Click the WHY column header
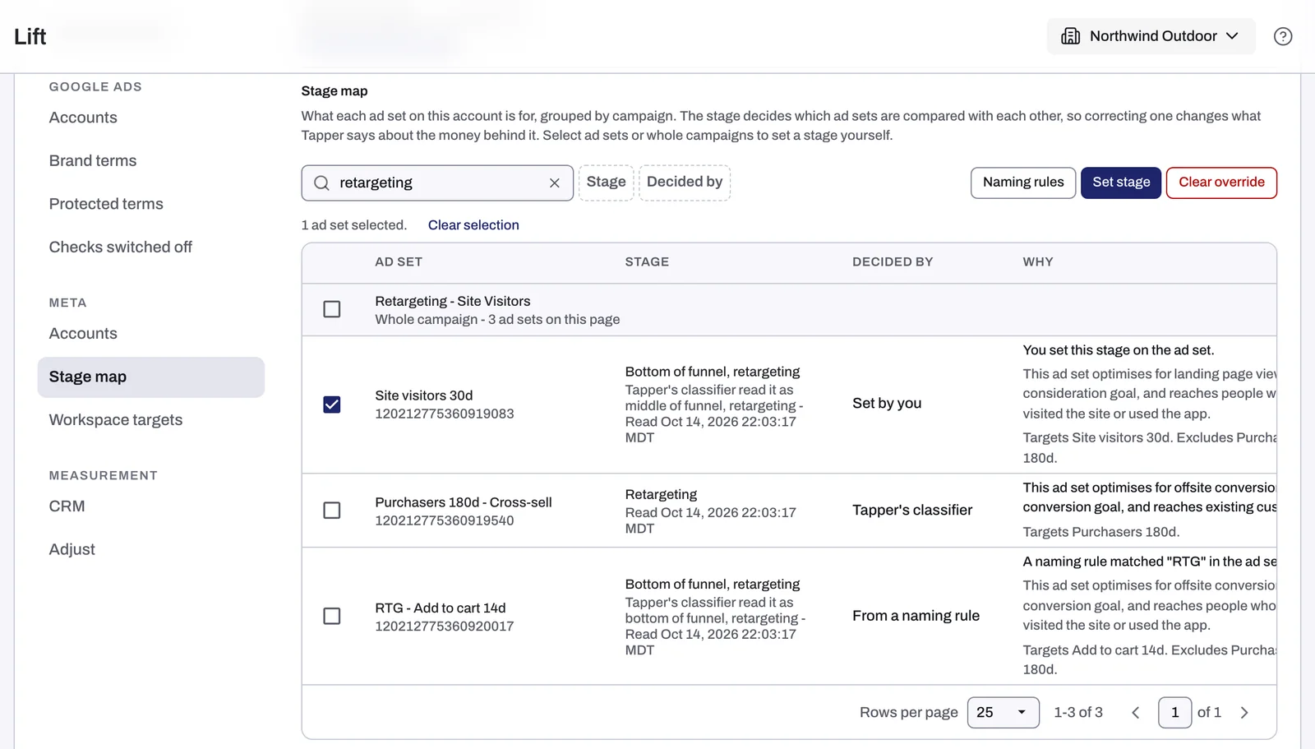This screenshot has width=1315, height=749. click(1038, 262)
